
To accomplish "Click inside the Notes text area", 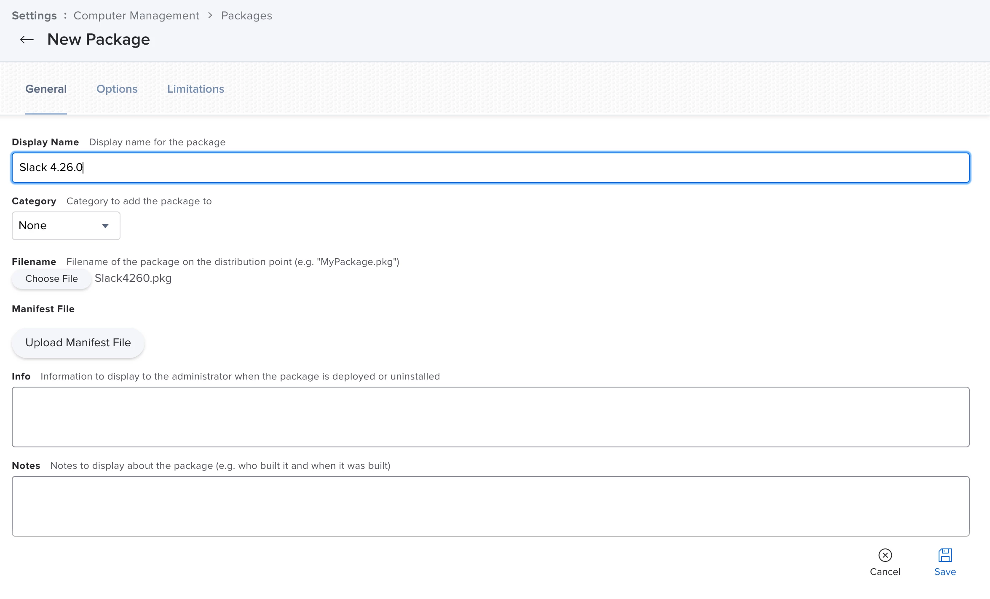I will (491, 506).
